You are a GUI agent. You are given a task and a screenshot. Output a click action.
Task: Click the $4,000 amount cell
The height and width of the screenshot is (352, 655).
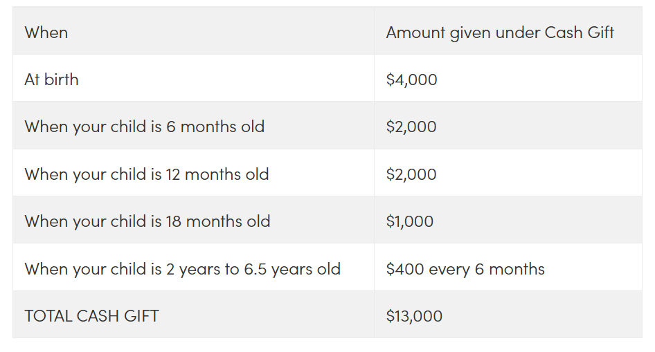pos(411,80)
